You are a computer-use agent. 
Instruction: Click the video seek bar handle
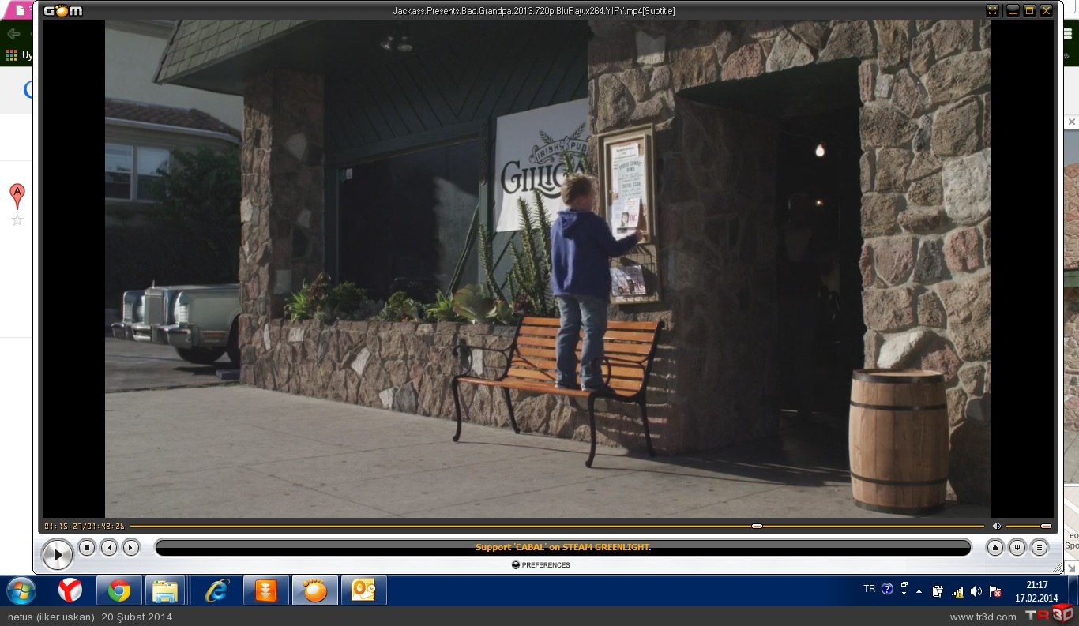(757, 526)
